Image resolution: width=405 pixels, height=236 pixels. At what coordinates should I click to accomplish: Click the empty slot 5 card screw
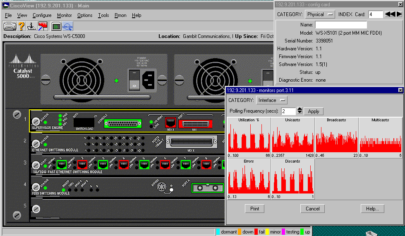pyautogui.click(x=36, y=209)
